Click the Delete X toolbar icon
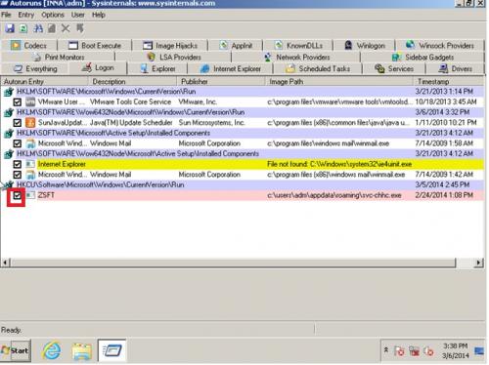Image resolution: width=489 pixels, height=365 pixels. click(66, 28)
